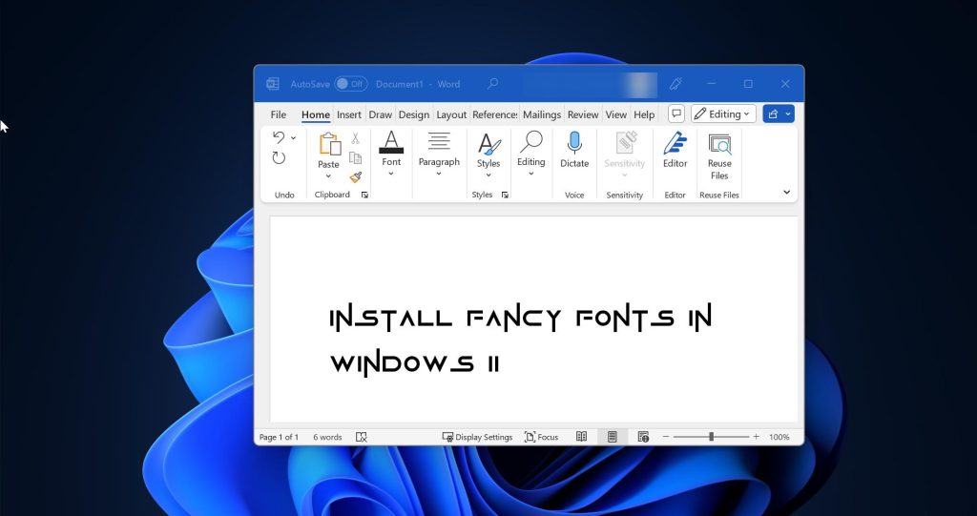Click the text "windows 11" in the document
The height and width of the screenshot is (516, 977).
click(414, 362)
